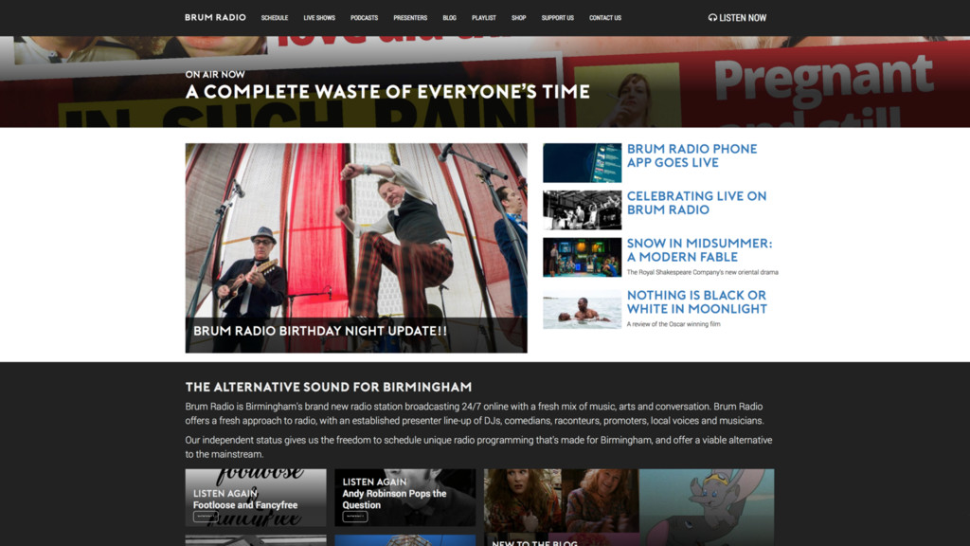Open the Presenters section
The width and height of the screenshot is (970, 546).
point(410,18)
